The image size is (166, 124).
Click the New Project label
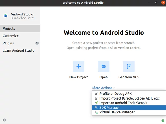(78, 77)
